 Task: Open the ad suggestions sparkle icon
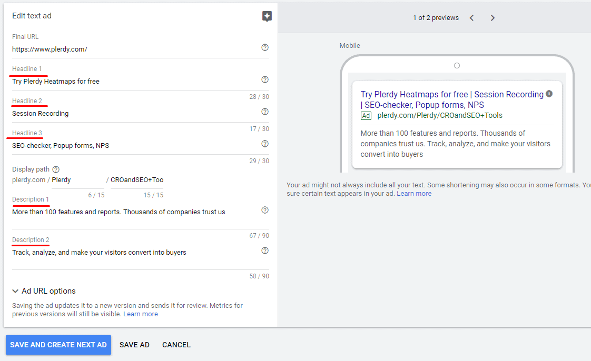pyautogui.click(x=267, y=16)
